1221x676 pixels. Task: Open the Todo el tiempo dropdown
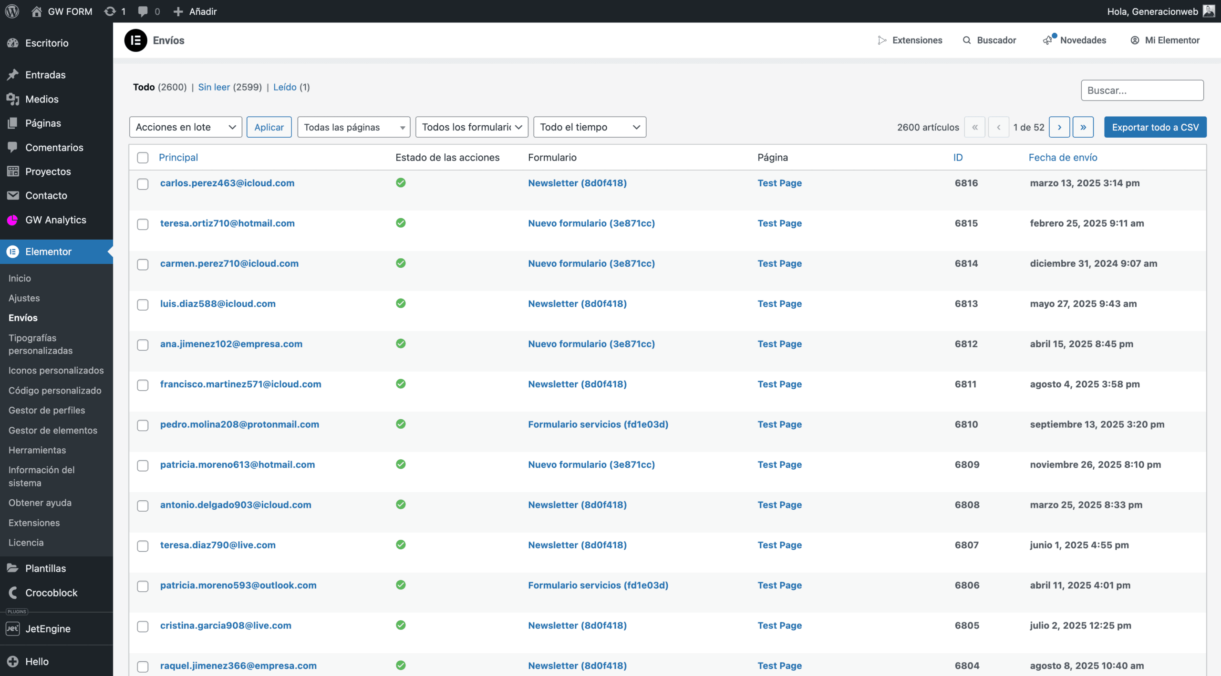[590, 127]
